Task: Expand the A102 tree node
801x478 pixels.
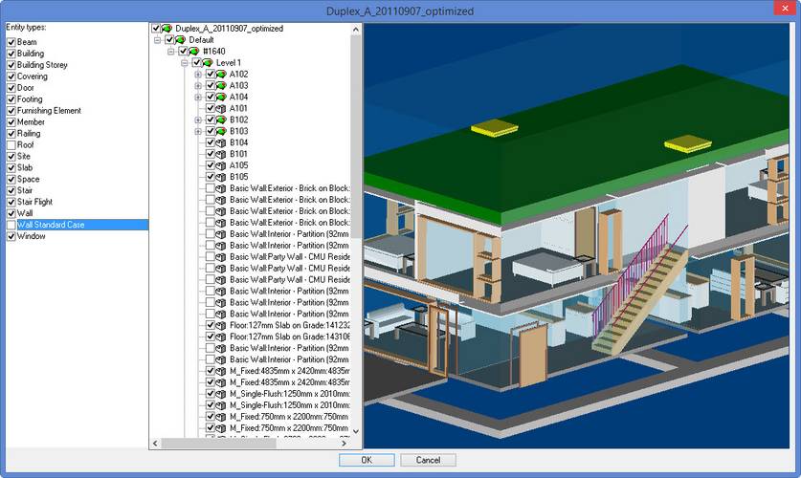Action: 198,75
